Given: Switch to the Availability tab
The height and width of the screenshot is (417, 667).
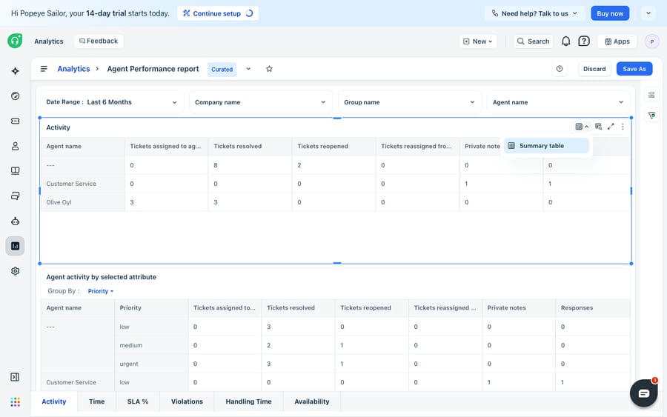Looking at the screenshot, I should pyautogui.click(x=312, y=401).
